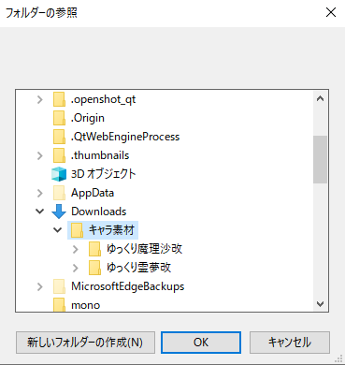Click the .openshot_qt folder icon
This screenshot has width=345, height=365.
coord(59,99)
